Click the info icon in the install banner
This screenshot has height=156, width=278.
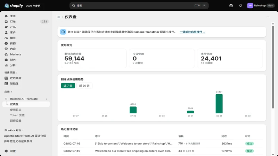pyautogui.click(x=63, y=32)
